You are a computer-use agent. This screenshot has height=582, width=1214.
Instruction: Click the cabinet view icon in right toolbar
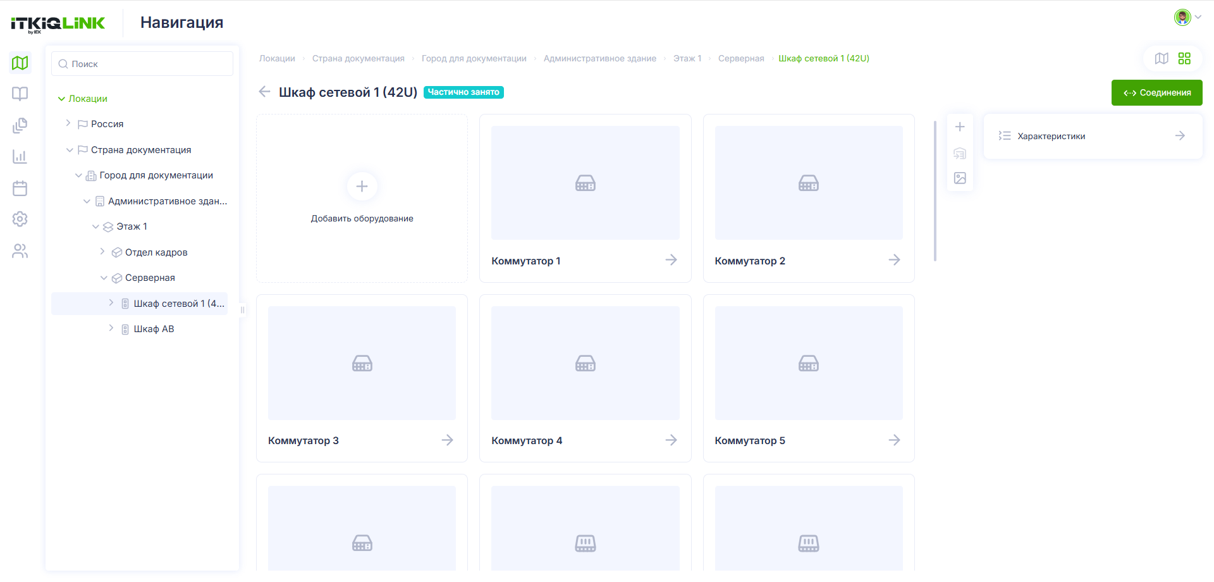pos(960,153)
